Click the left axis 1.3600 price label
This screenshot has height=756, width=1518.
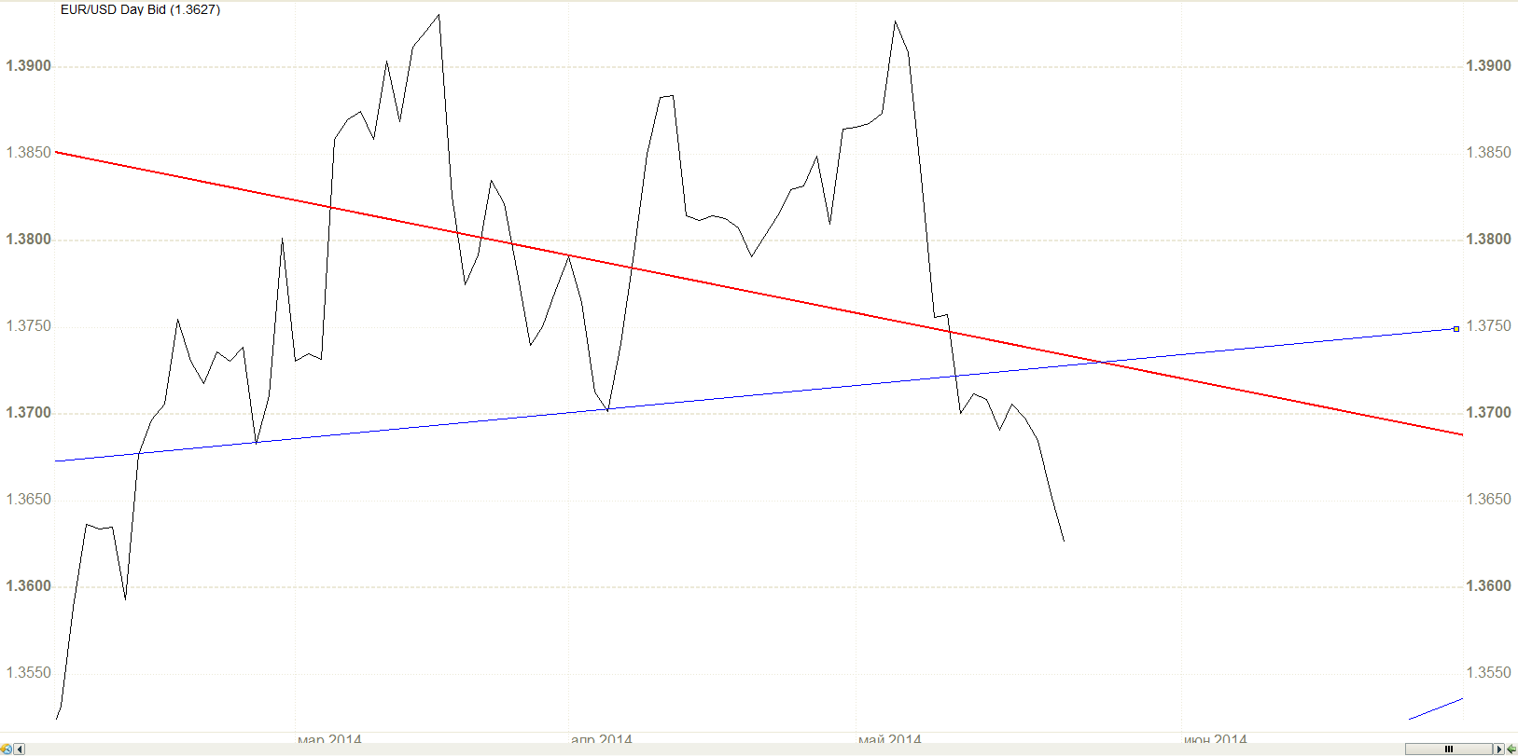click(28, 586)
